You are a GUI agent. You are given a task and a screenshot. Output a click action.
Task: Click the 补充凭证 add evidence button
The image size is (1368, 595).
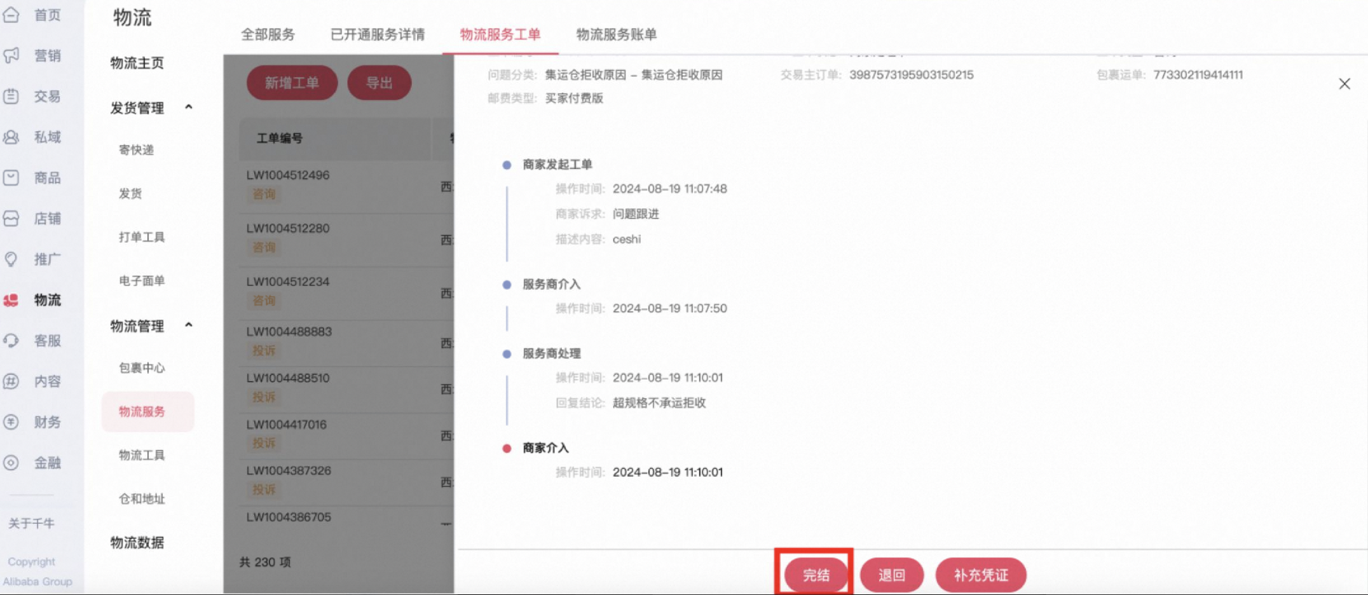click(981, 575)
